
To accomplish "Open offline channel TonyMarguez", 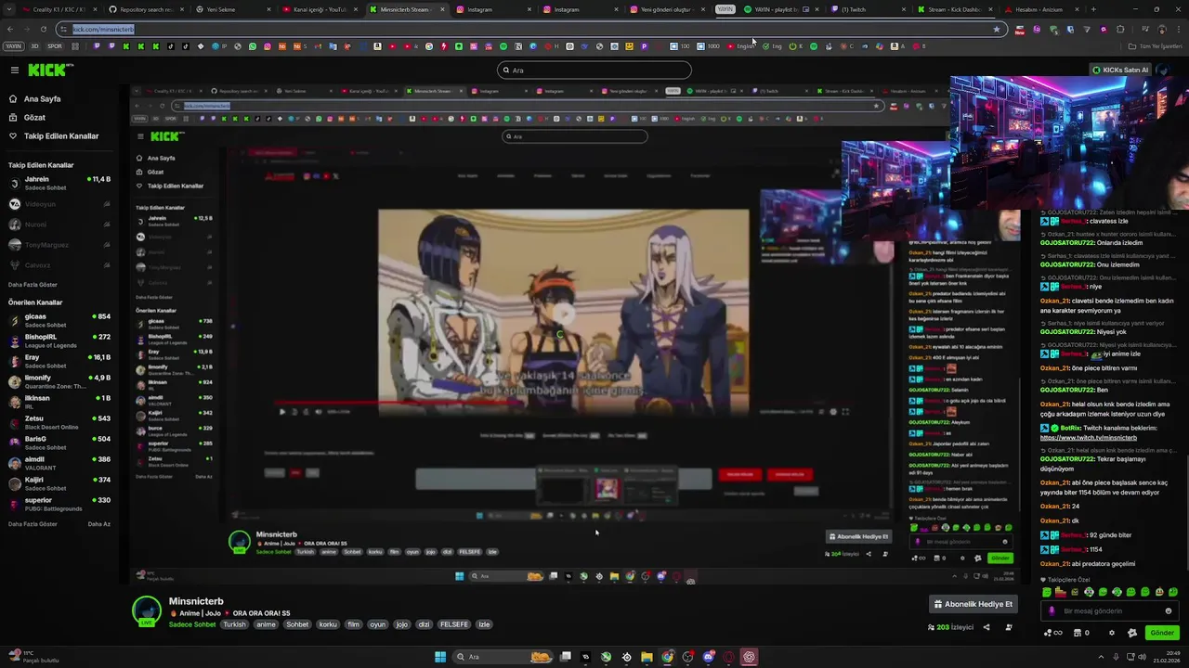I will [x=59, y=245].
